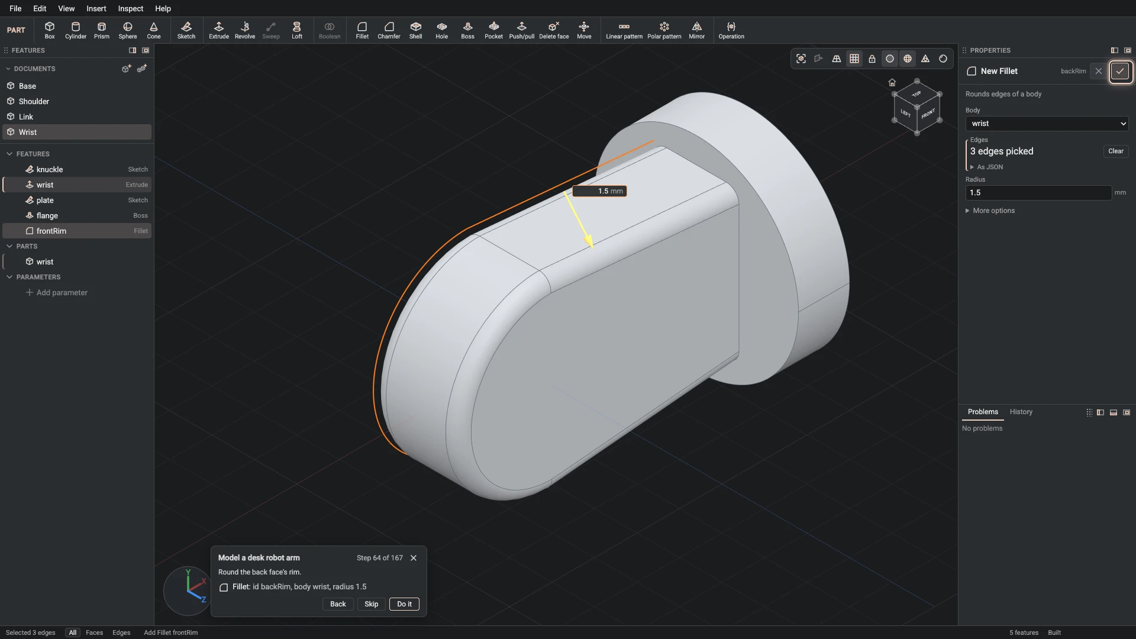Select the Cylinder primitive tool

(x=76, y=30)
